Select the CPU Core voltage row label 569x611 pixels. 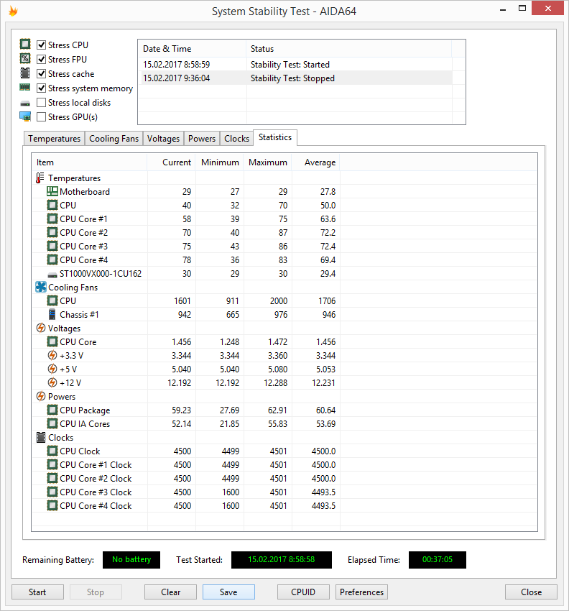click(x=78, y=341)
